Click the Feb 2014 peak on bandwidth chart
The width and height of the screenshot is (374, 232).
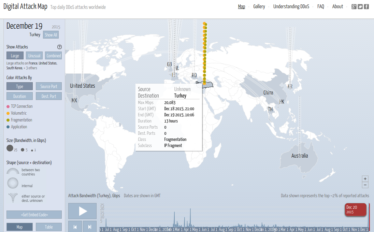174,219
